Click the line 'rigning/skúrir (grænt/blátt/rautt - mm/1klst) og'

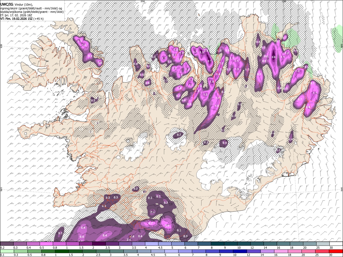pyautogui.click(x=31, y=8)
